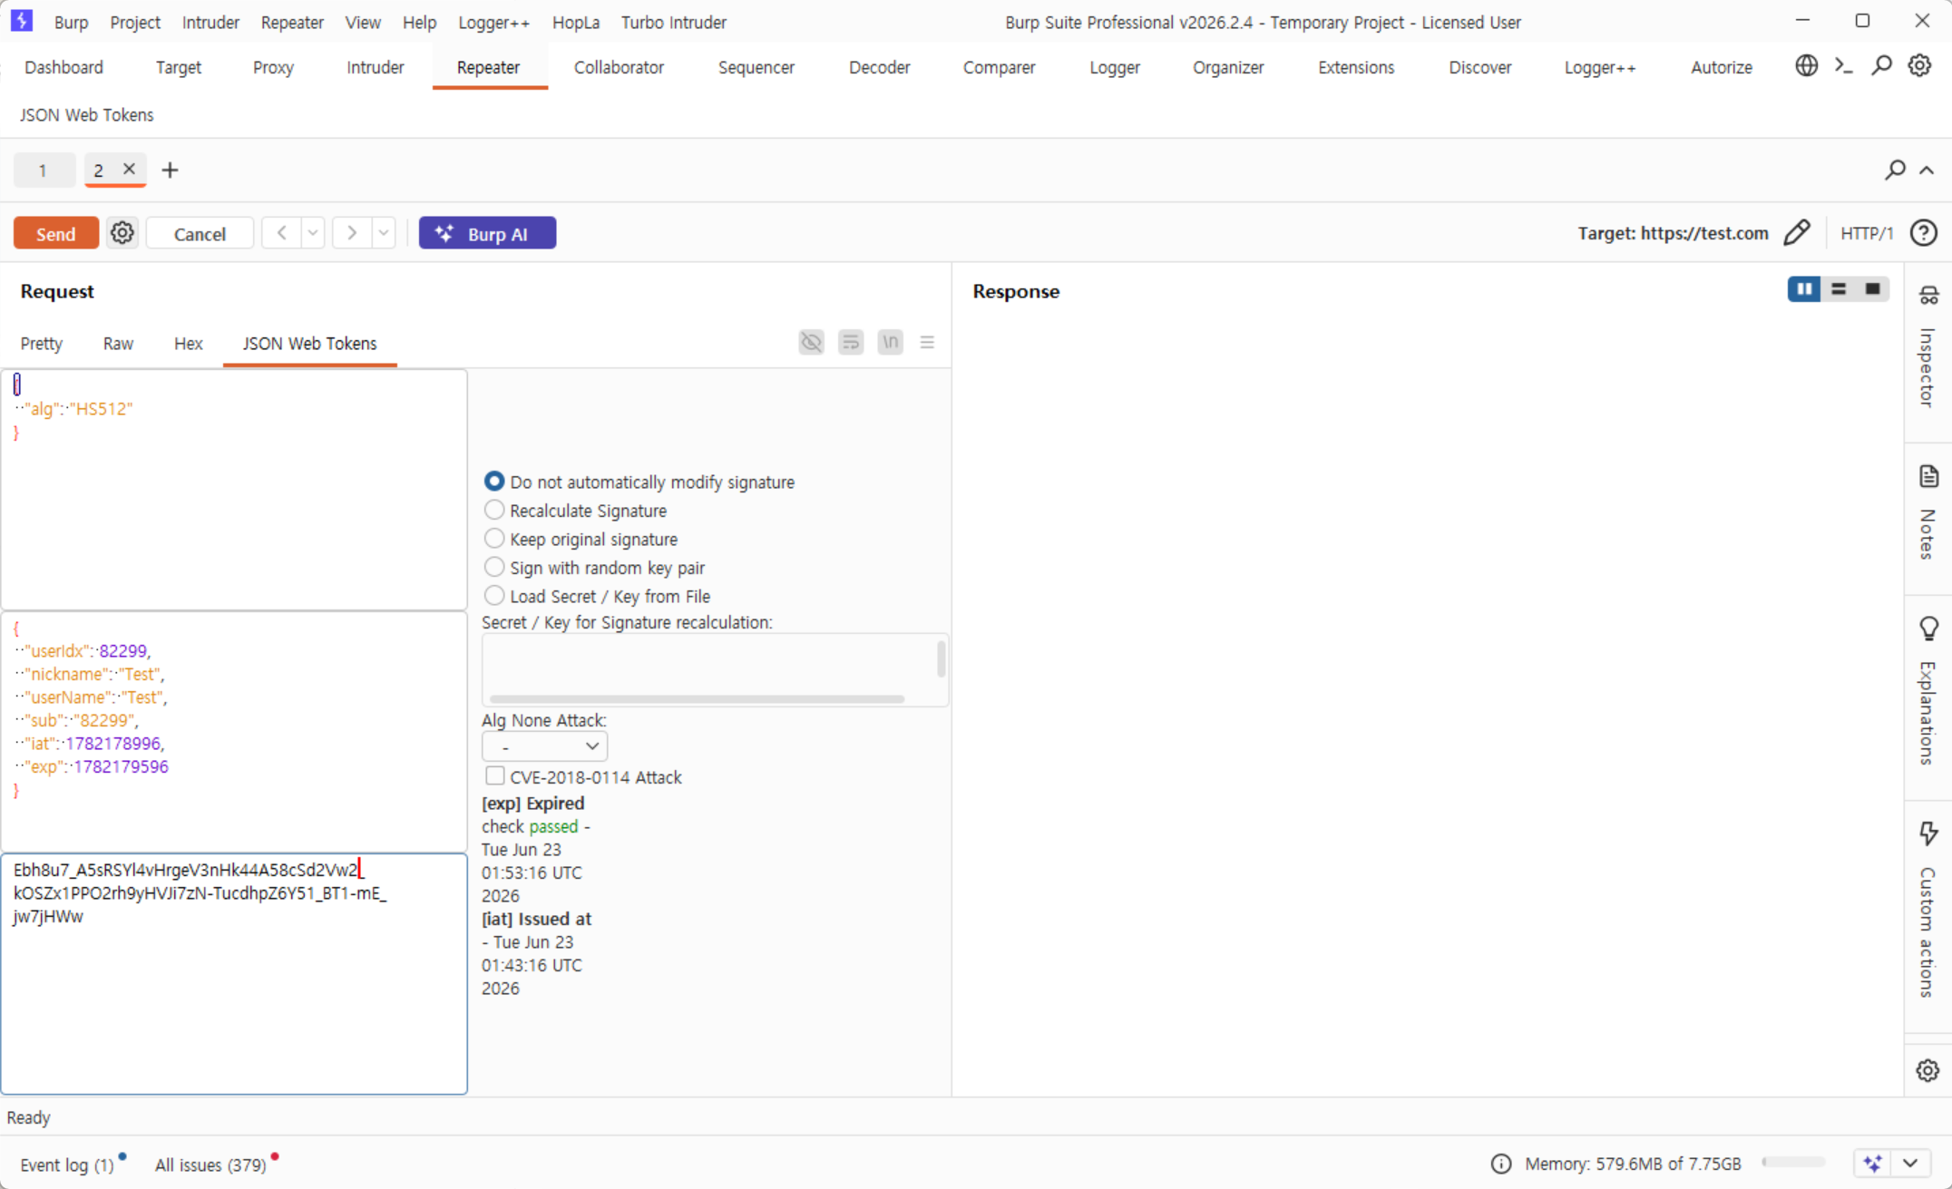The image size is (1952, 1189).
Task: Select Recalculate Signature option
Action: [493, 511]
